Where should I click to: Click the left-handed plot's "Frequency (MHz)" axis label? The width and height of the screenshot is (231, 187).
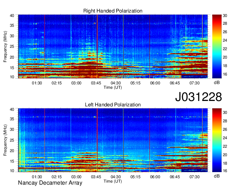point(5,140)
